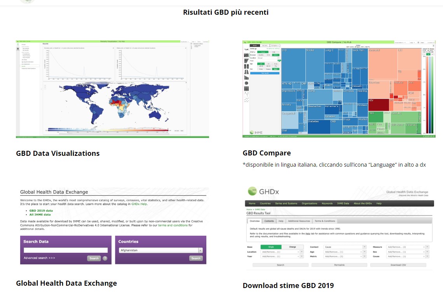Viewport: 443px width, 295px height.
Task: Click the help question mark icon beside Search
Action: pos(105,258)
